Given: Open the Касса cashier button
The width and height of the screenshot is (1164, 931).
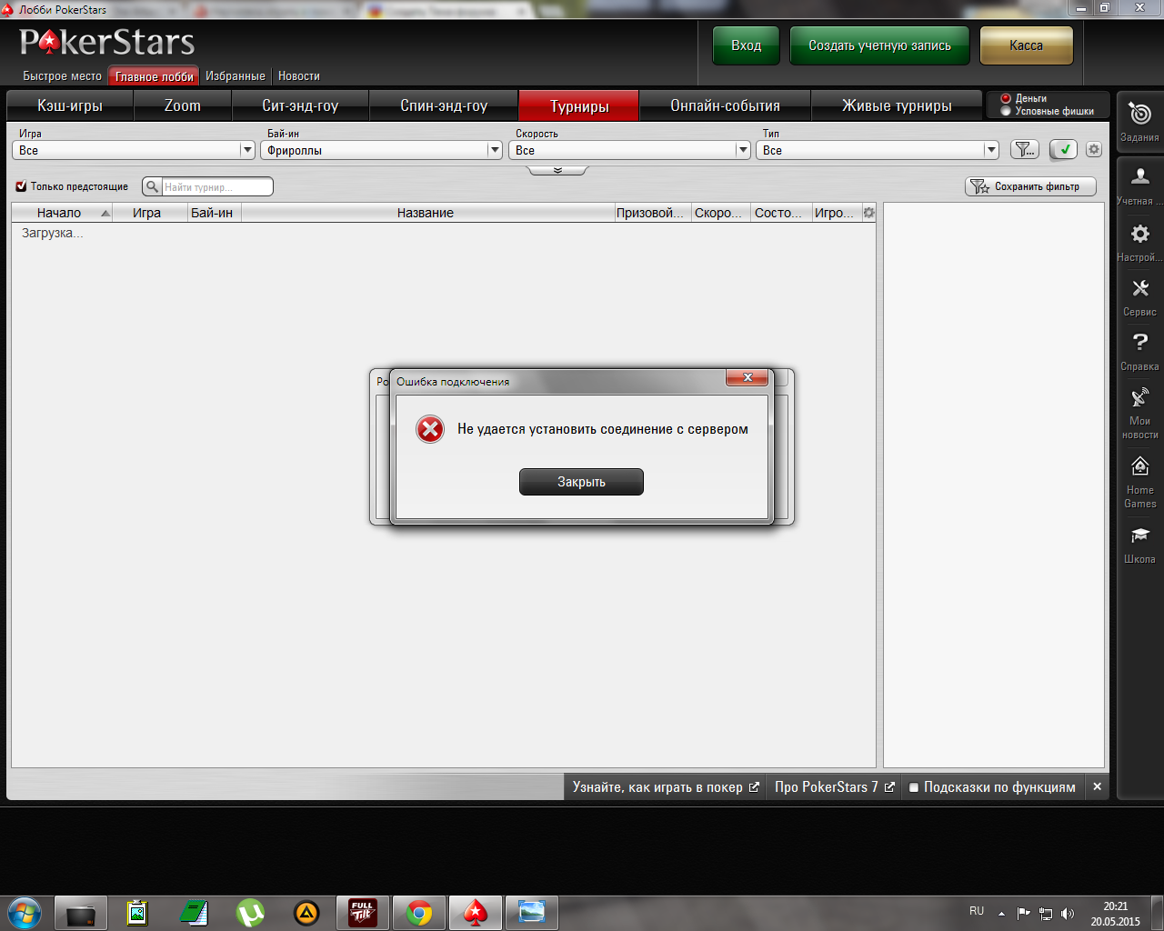Looking at the screenshot, I should click(x=1027, y=45).
